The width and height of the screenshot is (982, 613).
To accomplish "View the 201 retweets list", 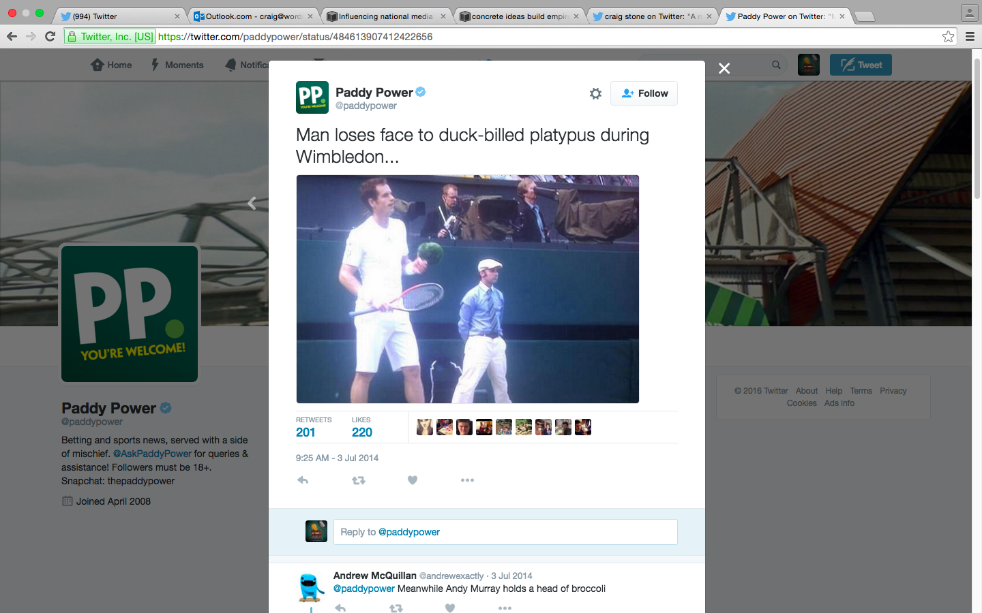I will (313, 427).
